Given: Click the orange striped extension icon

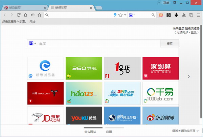Looking at the screenshot, I should (x=161, y=15).
